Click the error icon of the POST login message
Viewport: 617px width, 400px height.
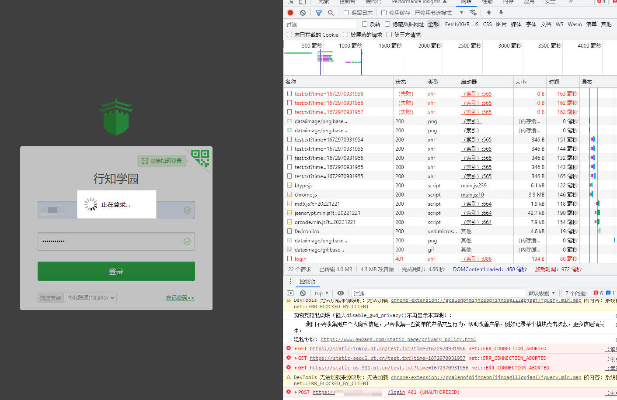[289, 392]
